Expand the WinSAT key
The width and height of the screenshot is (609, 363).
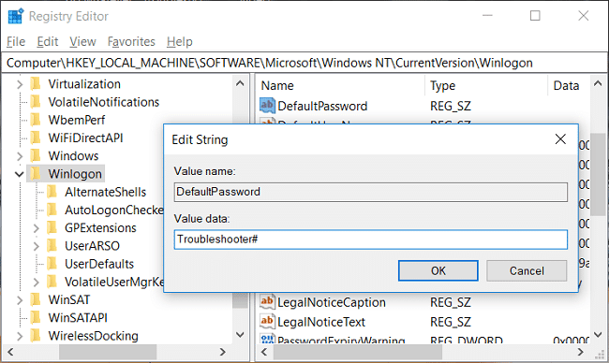point(20,299)
